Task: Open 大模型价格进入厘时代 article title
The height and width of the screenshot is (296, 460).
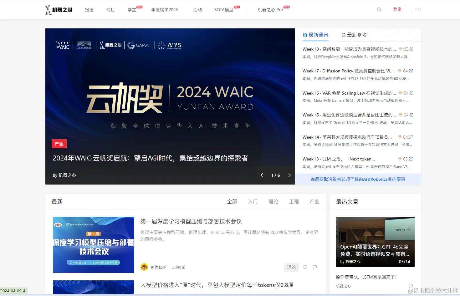Action: (x=217, y=285)
